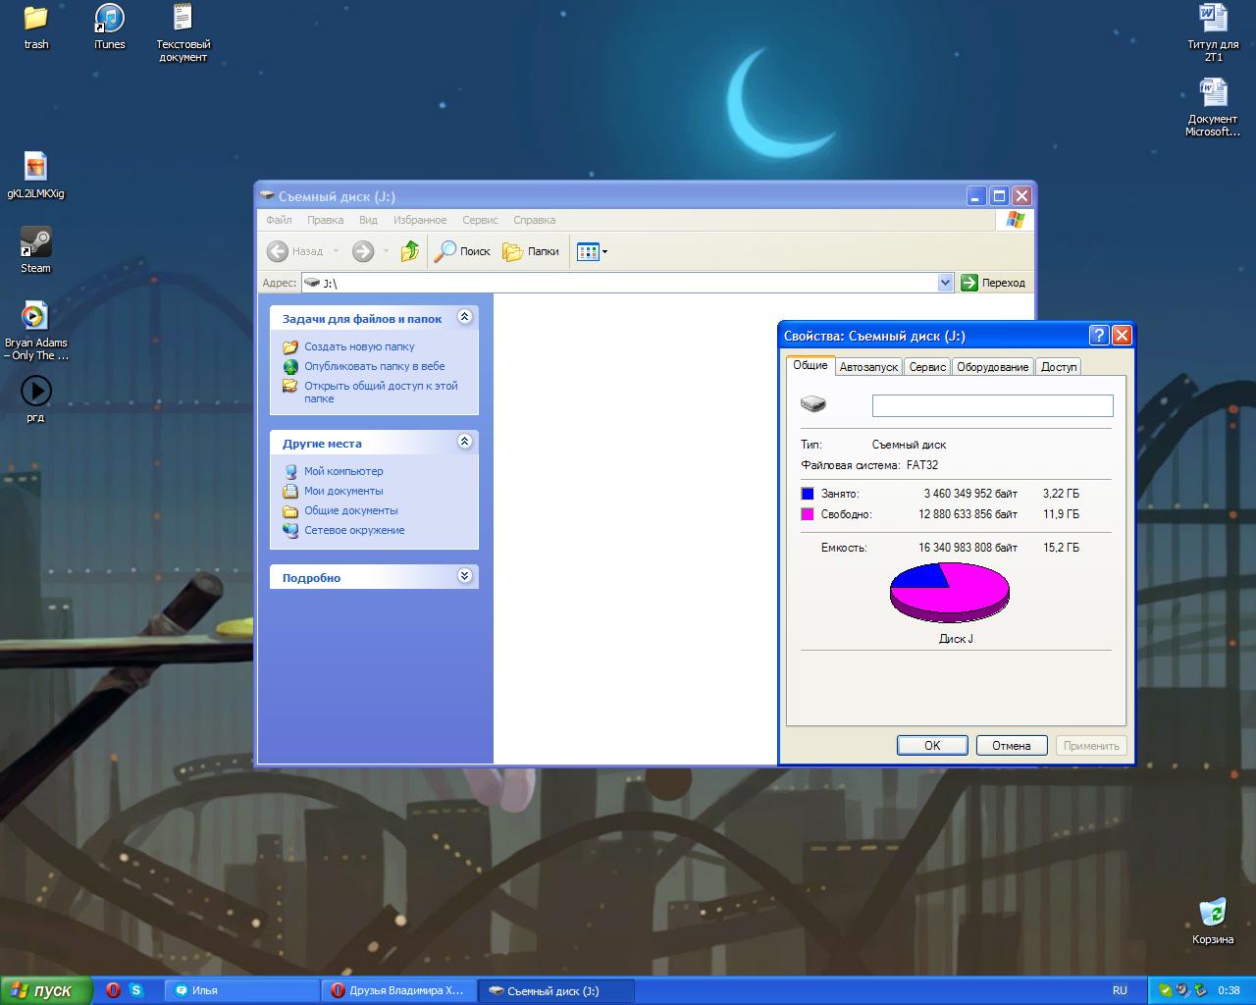Open Поиск search in Explorer toolbar

point(462,251)
